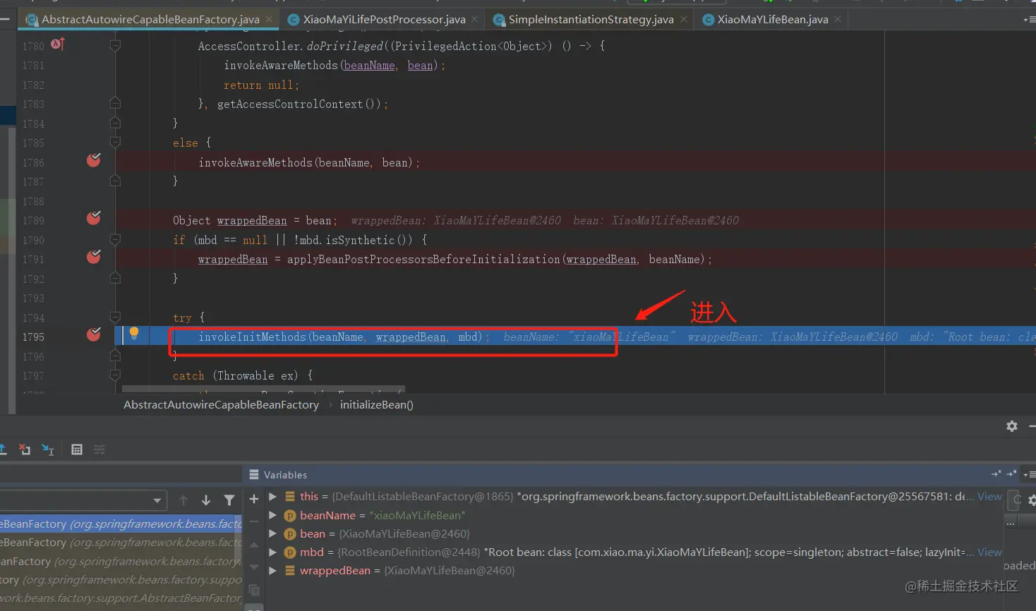Collapse the code fold at line 1780
Image resolution: width=1036 pixels, height=611 pixels.
coord(115,45)
